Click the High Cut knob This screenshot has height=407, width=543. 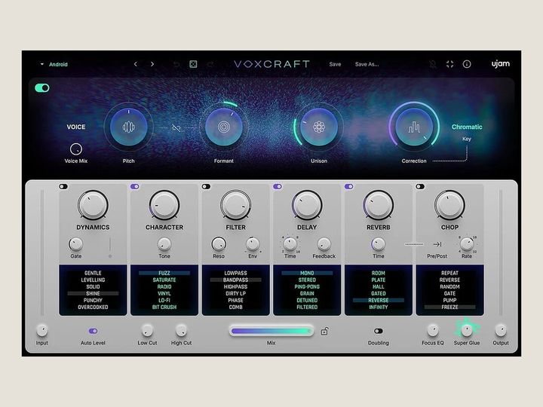click(181, 331)
